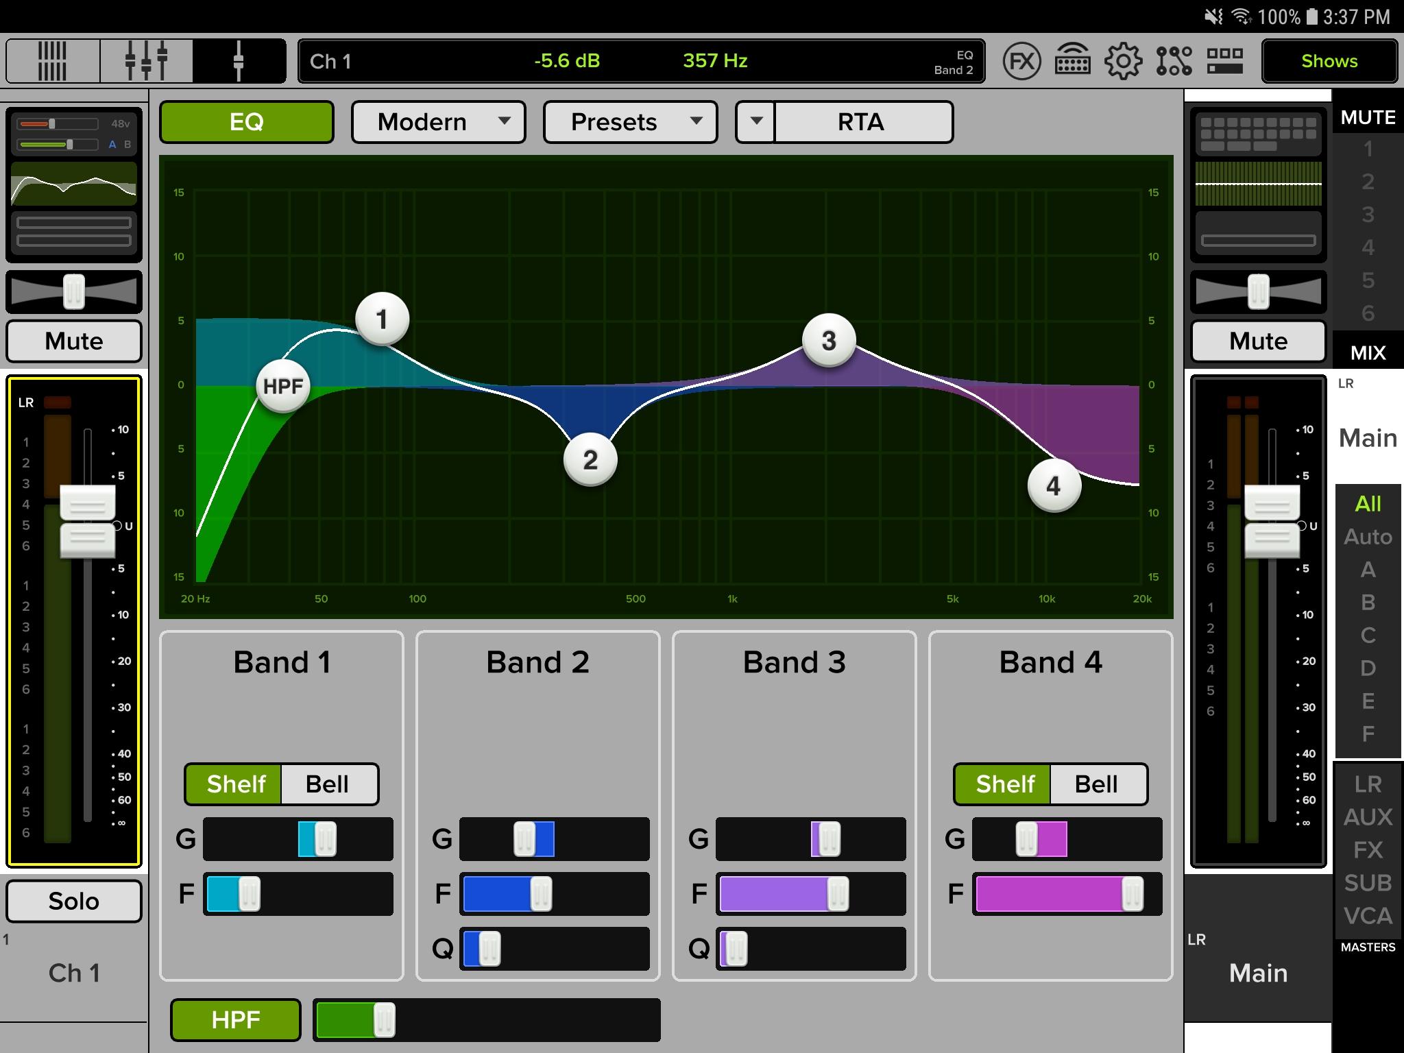
Task: Open the Modern EQ type dropdown
Action: click(439, 122)
